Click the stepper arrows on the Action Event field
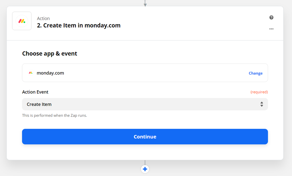292x176 pixels. tap(261, 104)
